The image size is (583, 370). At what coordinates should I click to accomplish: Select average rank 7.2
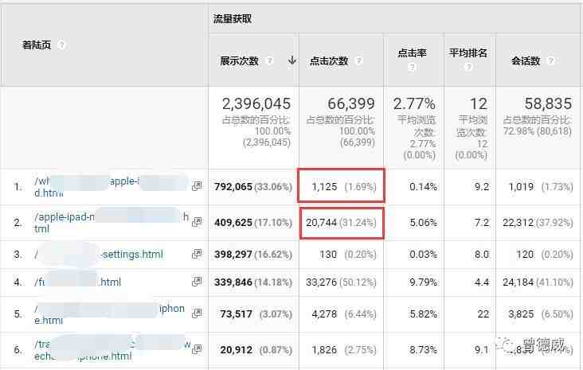point(482,222)
